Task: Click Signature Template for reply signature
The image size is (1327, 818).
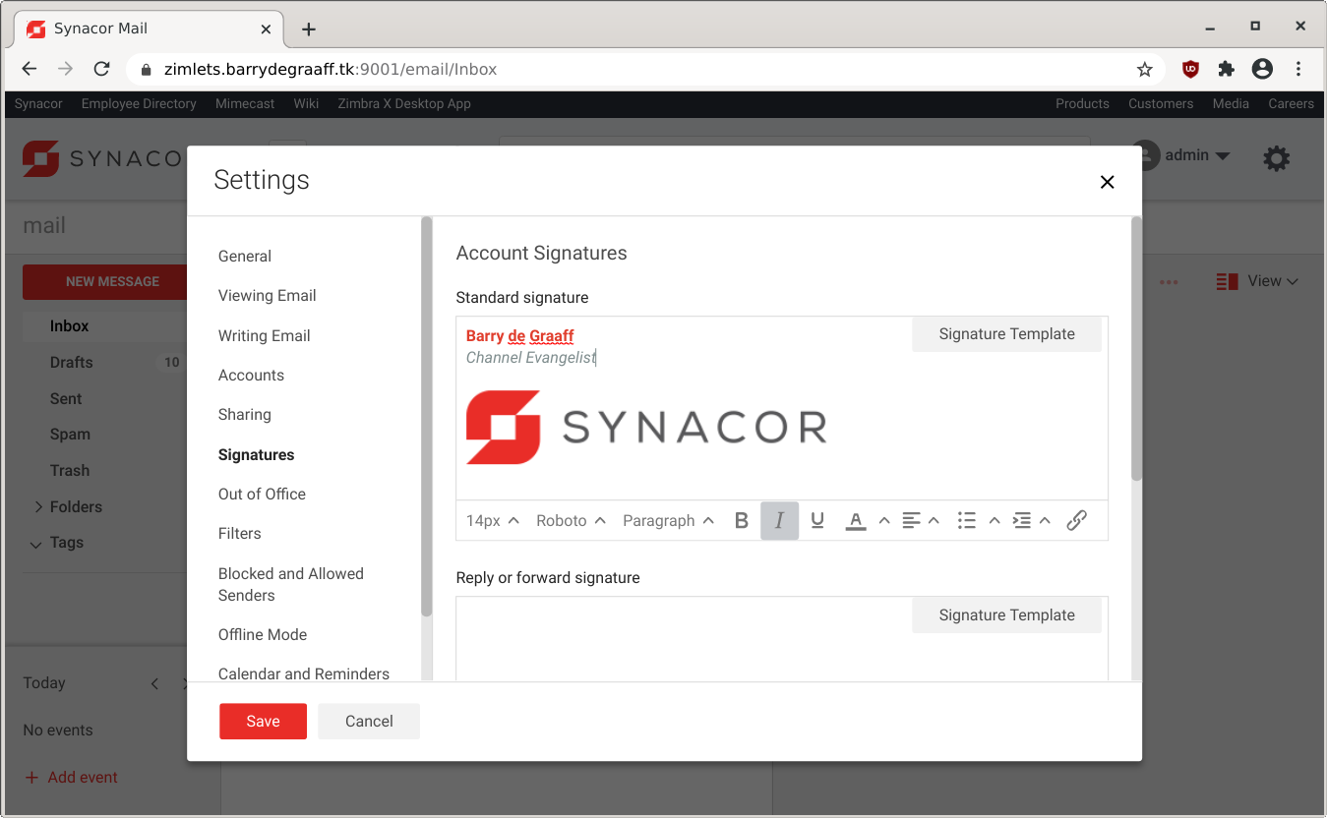Action: click(1007, 615)
